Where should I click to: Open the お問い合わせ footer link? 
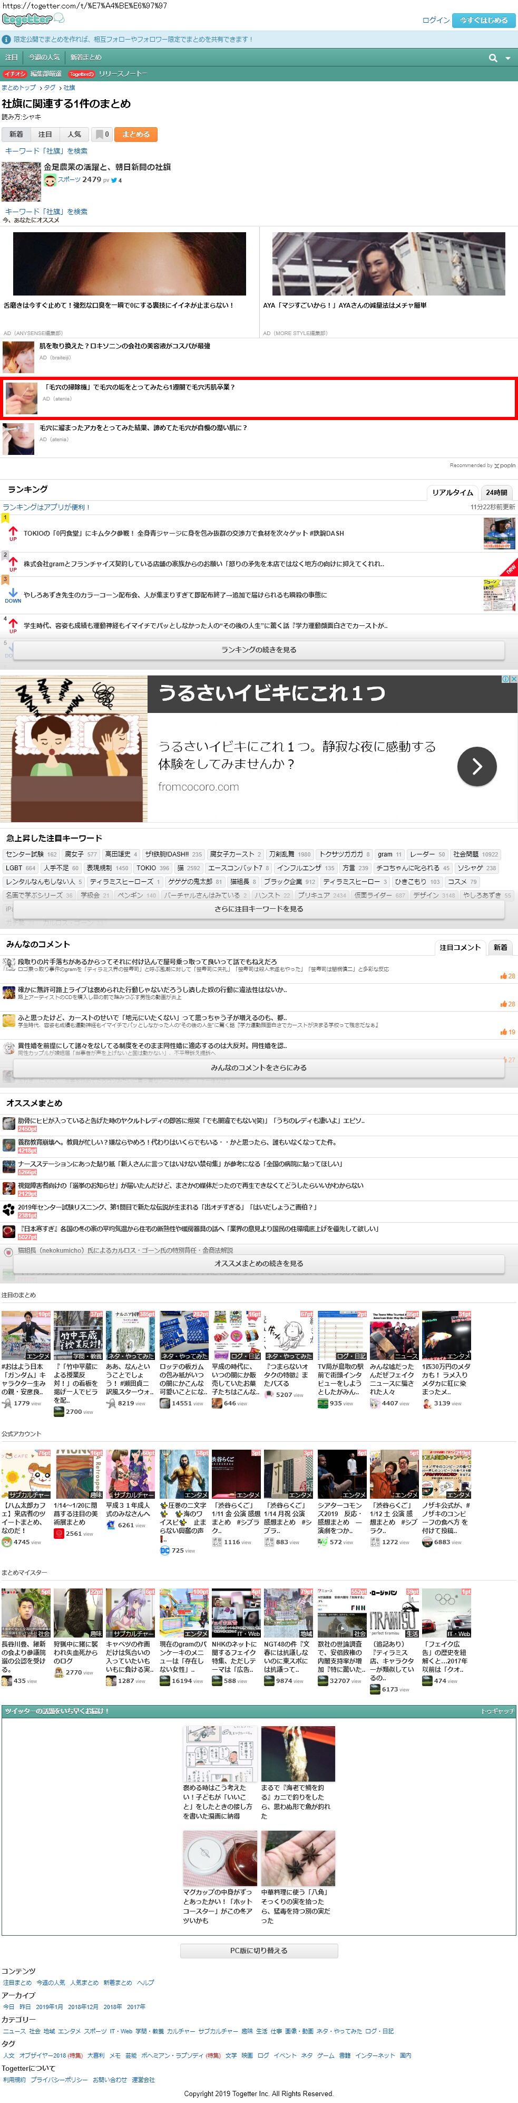click(109, 2079)
